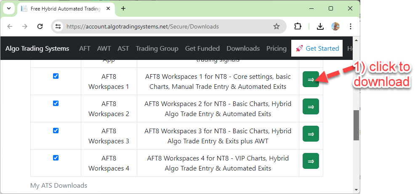Click the scrollbar down arrow
Viewport: 415px width, 194px height.
(356, 189)
